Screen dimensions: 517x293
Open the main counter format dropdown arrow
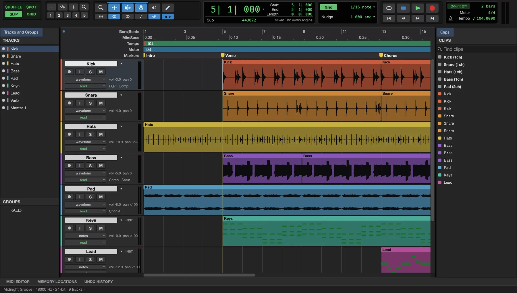point(263,9)
